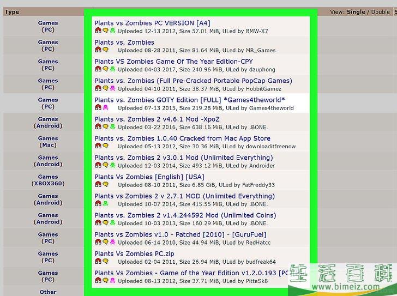The height and width of the screenshot is (296, 397).
Task: Click comments icon for Plants vs Zombies PC VERSION [A4]
Action: tap(105, 31)
